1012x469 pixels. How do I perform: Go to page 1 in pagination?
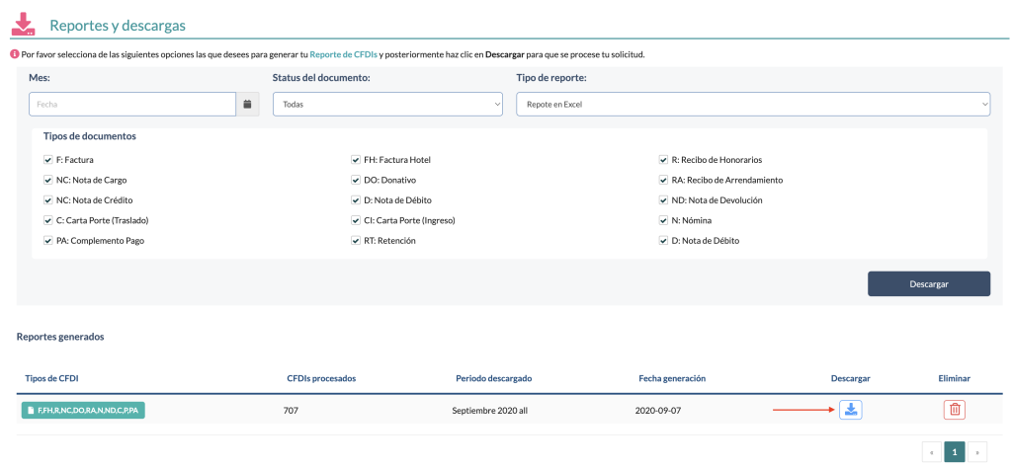tap(954, 452)
